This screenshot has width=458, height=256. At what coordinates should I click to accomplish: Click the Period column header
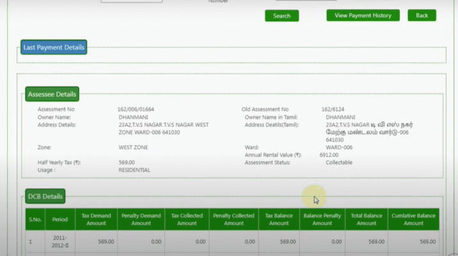tap(60, 219)
